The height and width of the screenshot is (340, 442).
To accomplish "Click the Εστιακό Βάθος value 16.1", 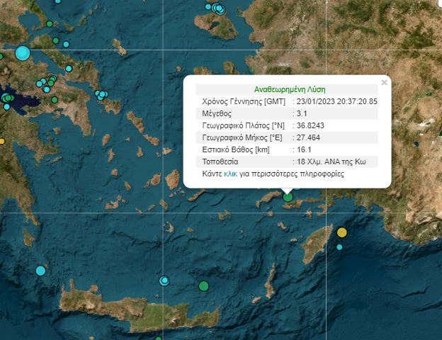I will (303, 149).
